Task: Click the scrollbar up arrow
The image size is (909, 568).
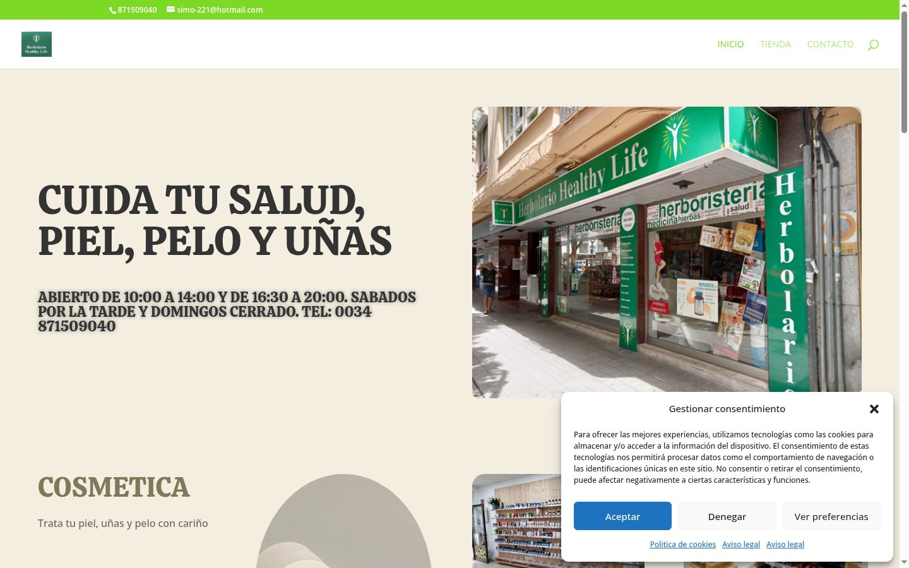Action: point(904,5)
